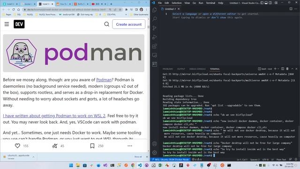Screen dimensions: 300x169
Task: Open the editor More Actions ellipsis
Action: click(x=296, y=9)
